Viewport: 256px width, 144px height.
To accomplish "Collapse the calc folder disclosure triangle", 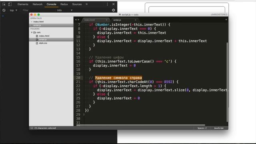I will tap(32, 32).
